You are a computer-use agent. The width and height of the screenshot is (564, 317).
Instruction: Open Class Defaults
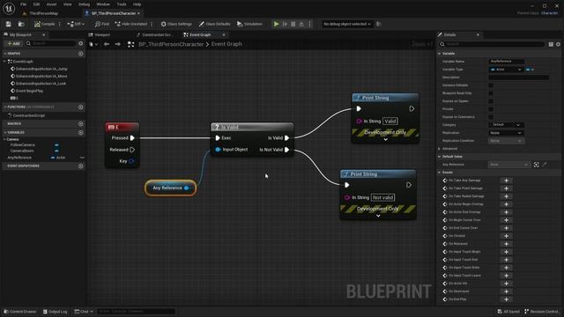[x=214, y=24]
